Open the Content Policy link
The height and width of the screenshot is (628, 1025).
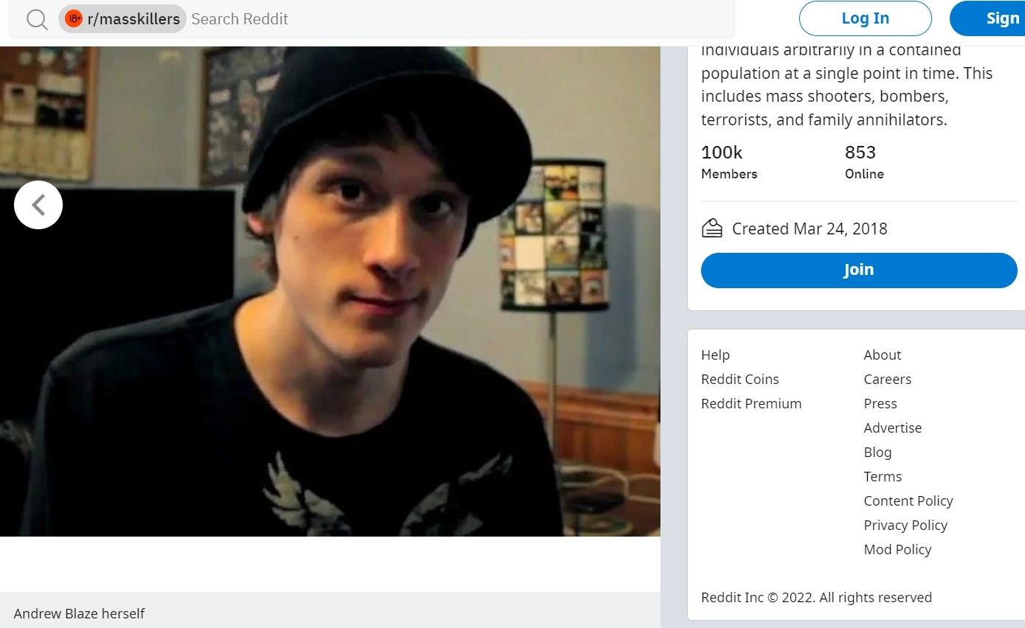(908, 501)
